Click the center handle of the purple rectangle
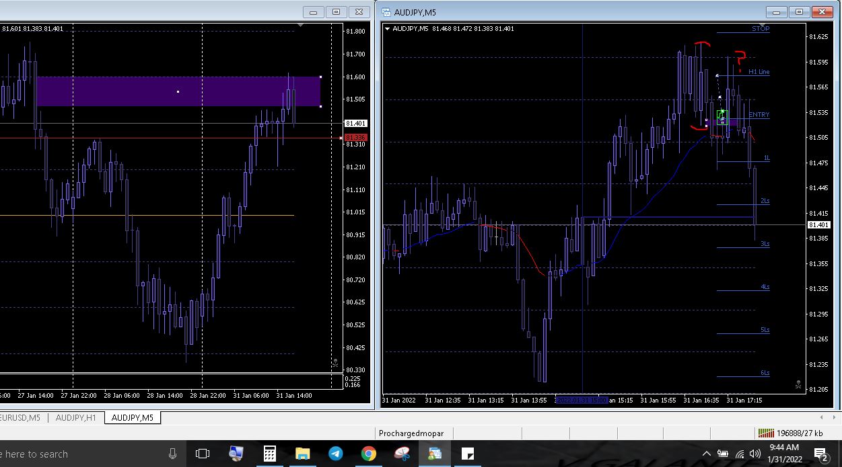Screen dimensions: 842x467 178,91
